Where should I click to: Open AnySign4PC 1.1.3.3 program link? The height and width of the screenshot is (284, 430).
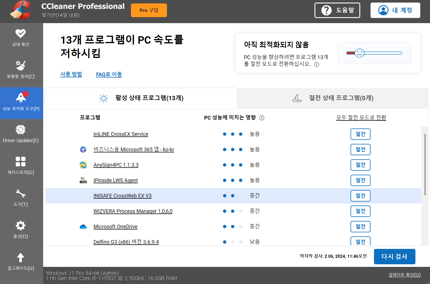coord(116,165)
